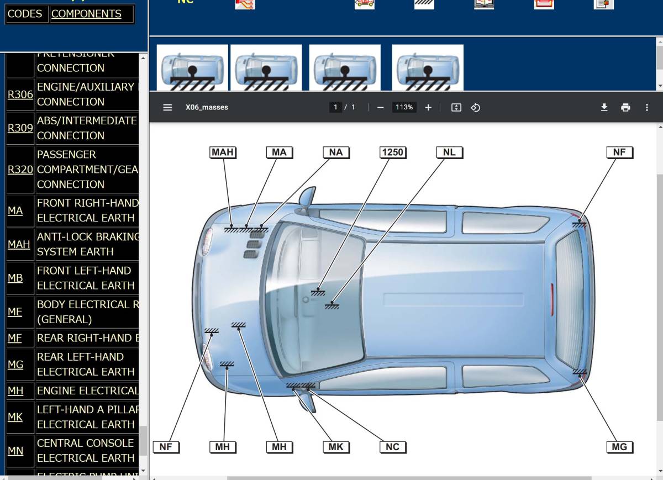This screenshot has width=663, height=480.
Task: Open the PDF viewer sidebar menu icon
Action: click(167, 107)
